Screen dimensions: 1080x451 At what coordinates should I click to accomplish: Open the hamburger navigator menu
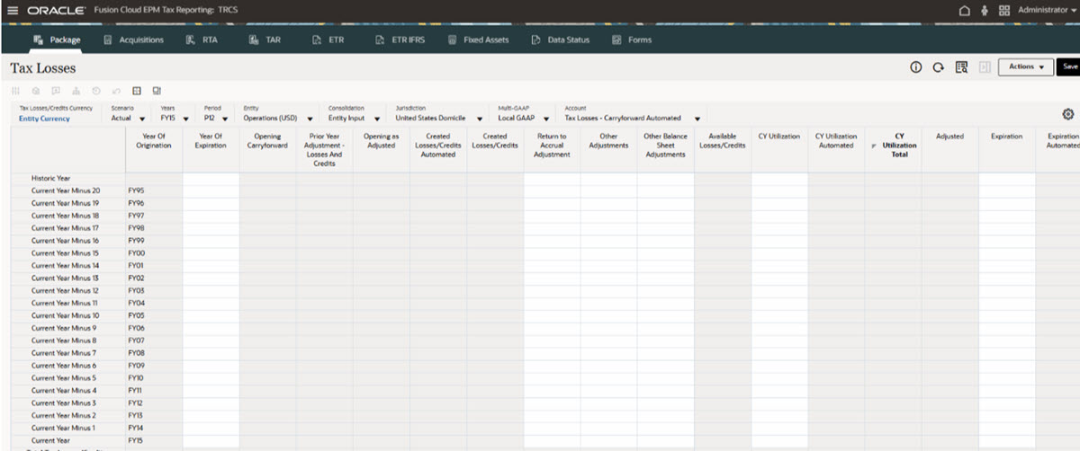[x=13, y=9]
